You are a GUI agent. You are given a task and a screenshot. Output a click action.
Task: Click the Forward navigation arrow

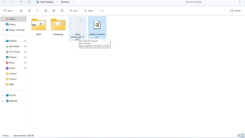tap(13, 2)
